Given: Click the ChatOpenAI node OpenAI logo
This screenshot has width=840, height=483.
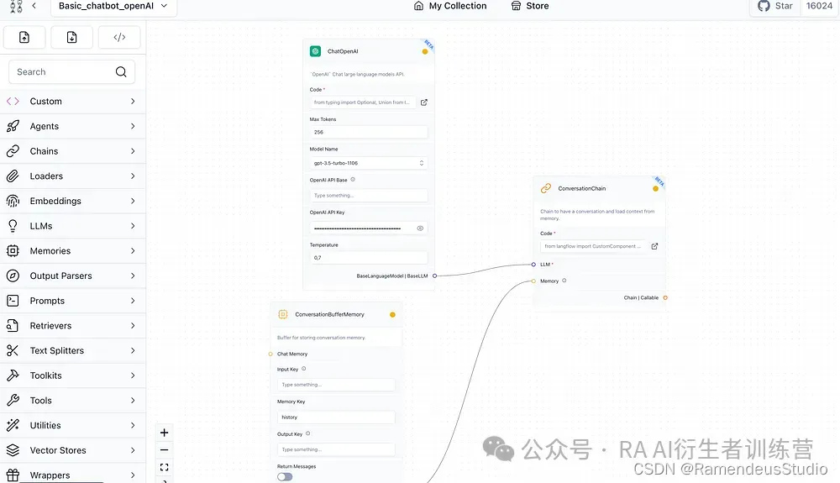Looking at the screenshot, I should 316,51.
